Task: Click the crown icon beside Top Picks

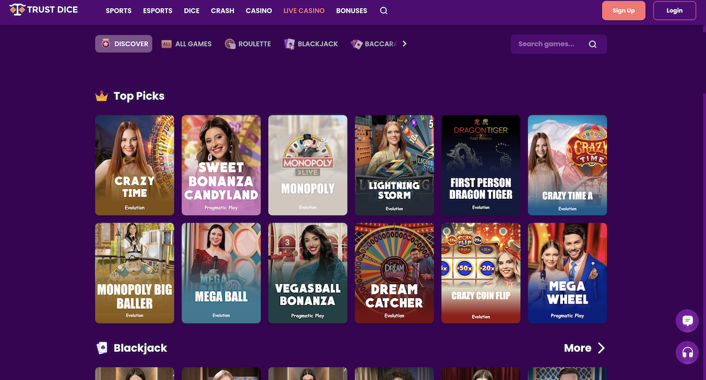Action: coord(102,96)
